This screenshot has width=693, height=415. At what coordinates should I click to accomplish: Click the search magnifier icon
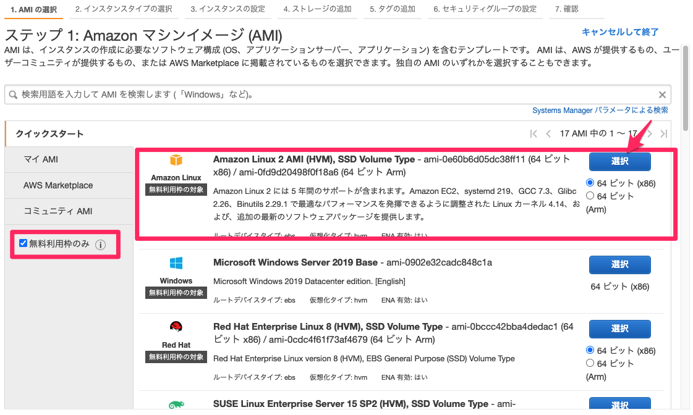[x=13, y=95]
